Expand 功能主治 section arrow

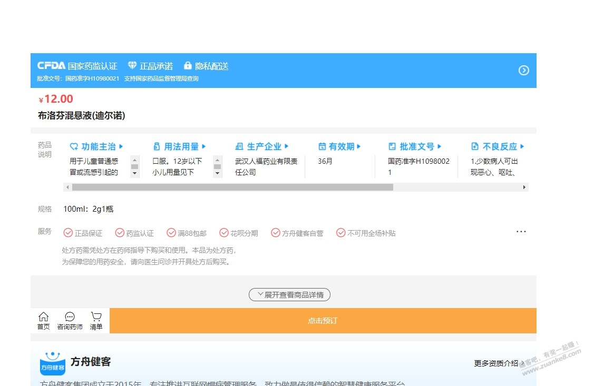coord(121,146)
